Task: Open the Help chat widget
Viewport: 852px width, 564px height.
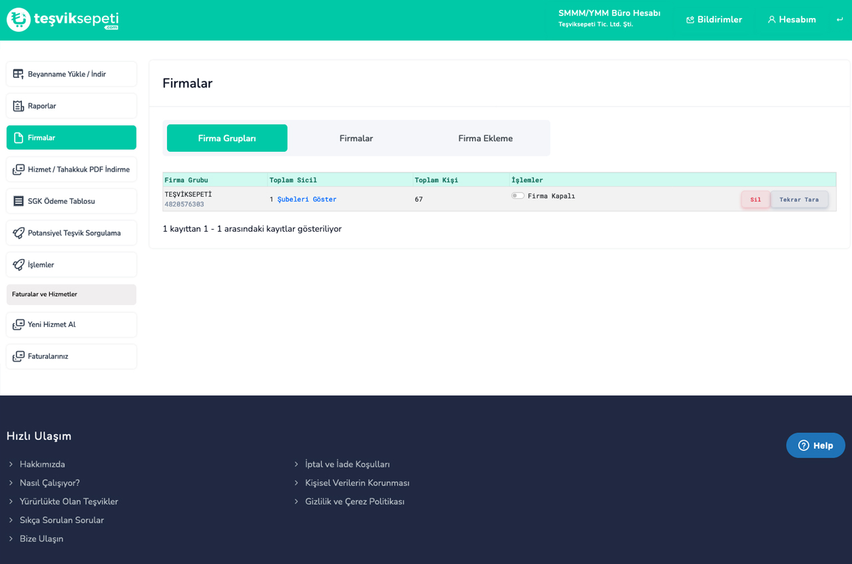Action: point(815,445)
